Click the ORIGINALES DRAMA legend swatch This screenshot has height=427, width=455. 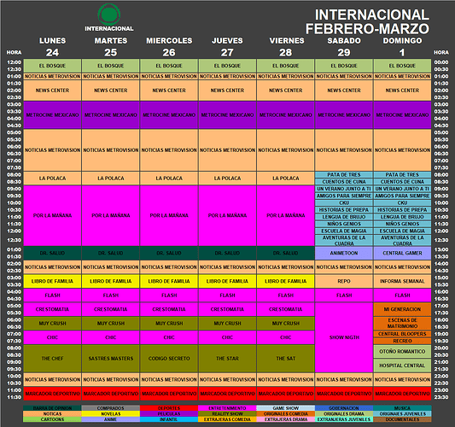click(344, 413)
